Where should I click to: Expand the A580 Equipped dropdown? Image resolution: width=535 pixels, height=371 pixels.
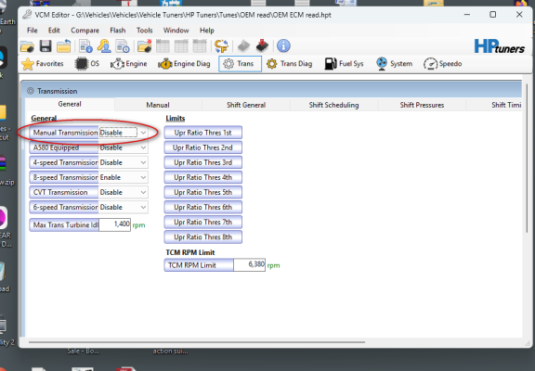(x=143, y=147)
